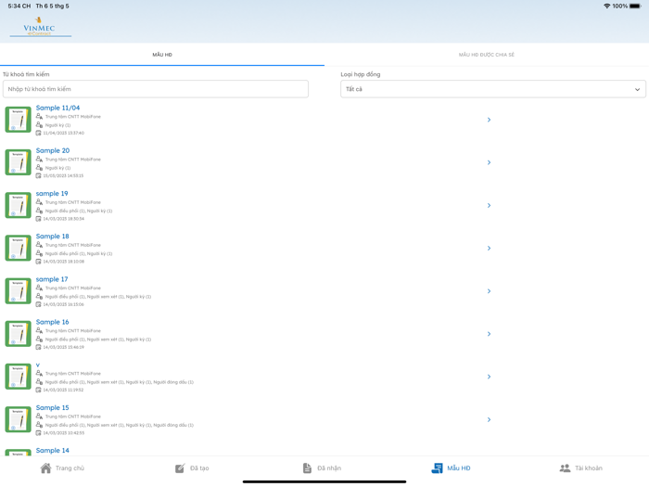The height and width of the screenshot is (487, 649).
Task: Click the Sample 20 date 15/03/2023 text
Action: (x=63, y=175)
